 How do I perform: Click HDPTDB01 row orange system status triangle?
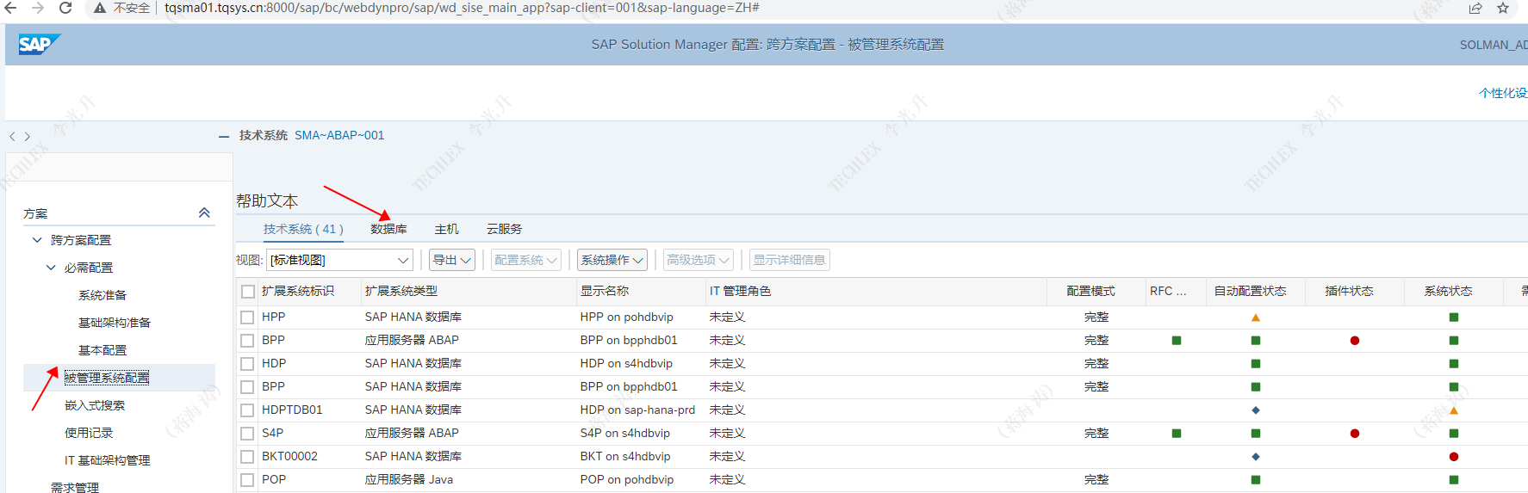coord(1454,410)
